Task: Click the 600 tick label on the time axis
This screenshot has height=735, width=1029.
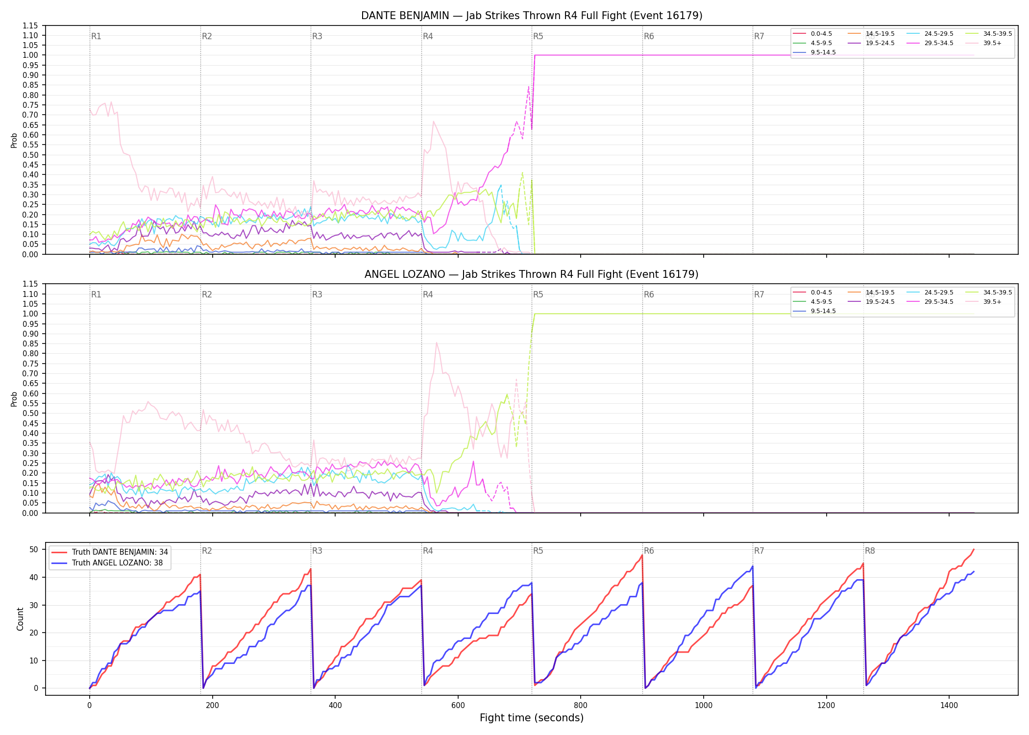Action: (x=458, y=706)
